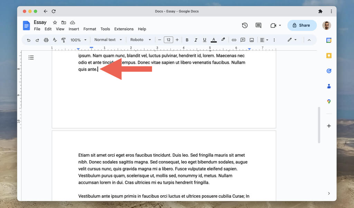Open the Extensions menu
Viewport: 354px width, 208px height.
124,29
